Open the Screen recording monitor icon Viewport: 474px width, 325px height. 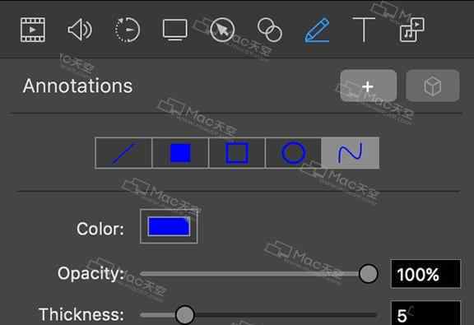click(x=175, y=30)
